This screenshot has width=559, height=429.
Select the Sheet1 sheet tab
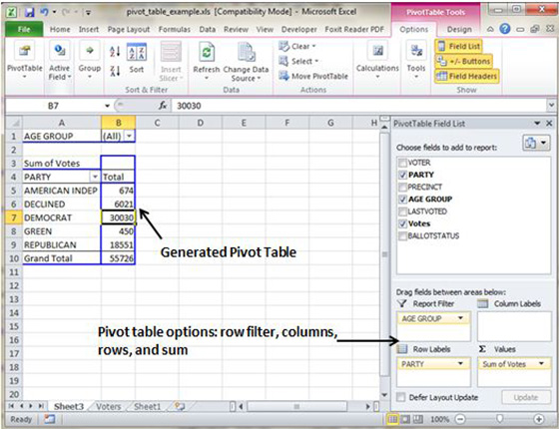point(148,407)
